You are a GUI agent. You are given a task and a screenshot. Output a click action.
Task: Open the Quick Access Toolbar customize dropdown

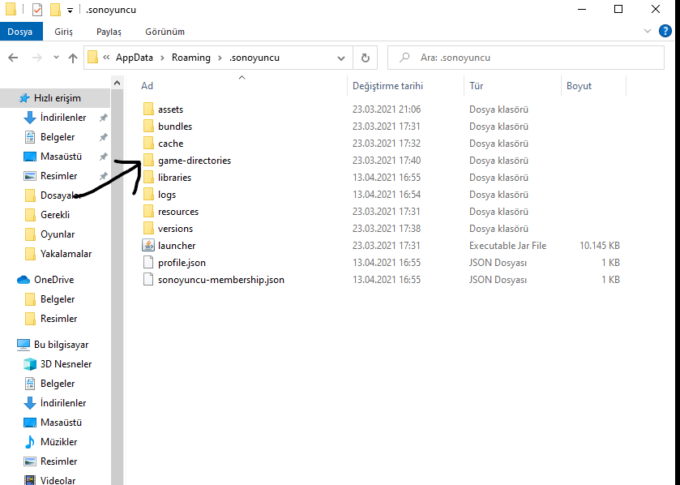click(x=70, y=11)
